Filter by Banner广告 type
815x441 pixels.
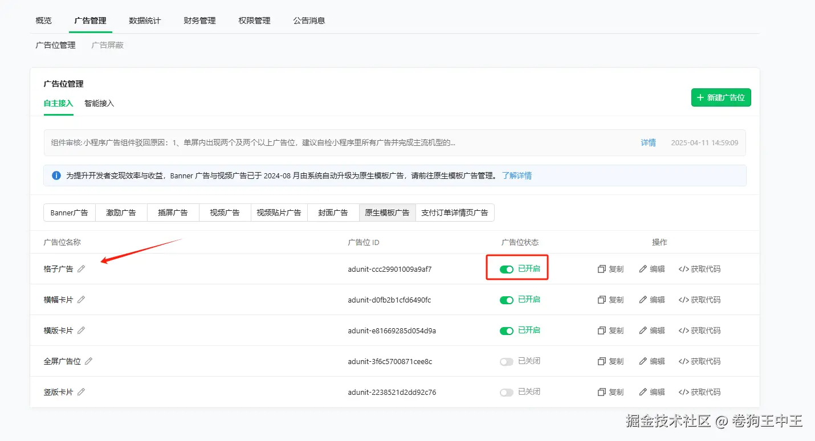pos(70,213)
